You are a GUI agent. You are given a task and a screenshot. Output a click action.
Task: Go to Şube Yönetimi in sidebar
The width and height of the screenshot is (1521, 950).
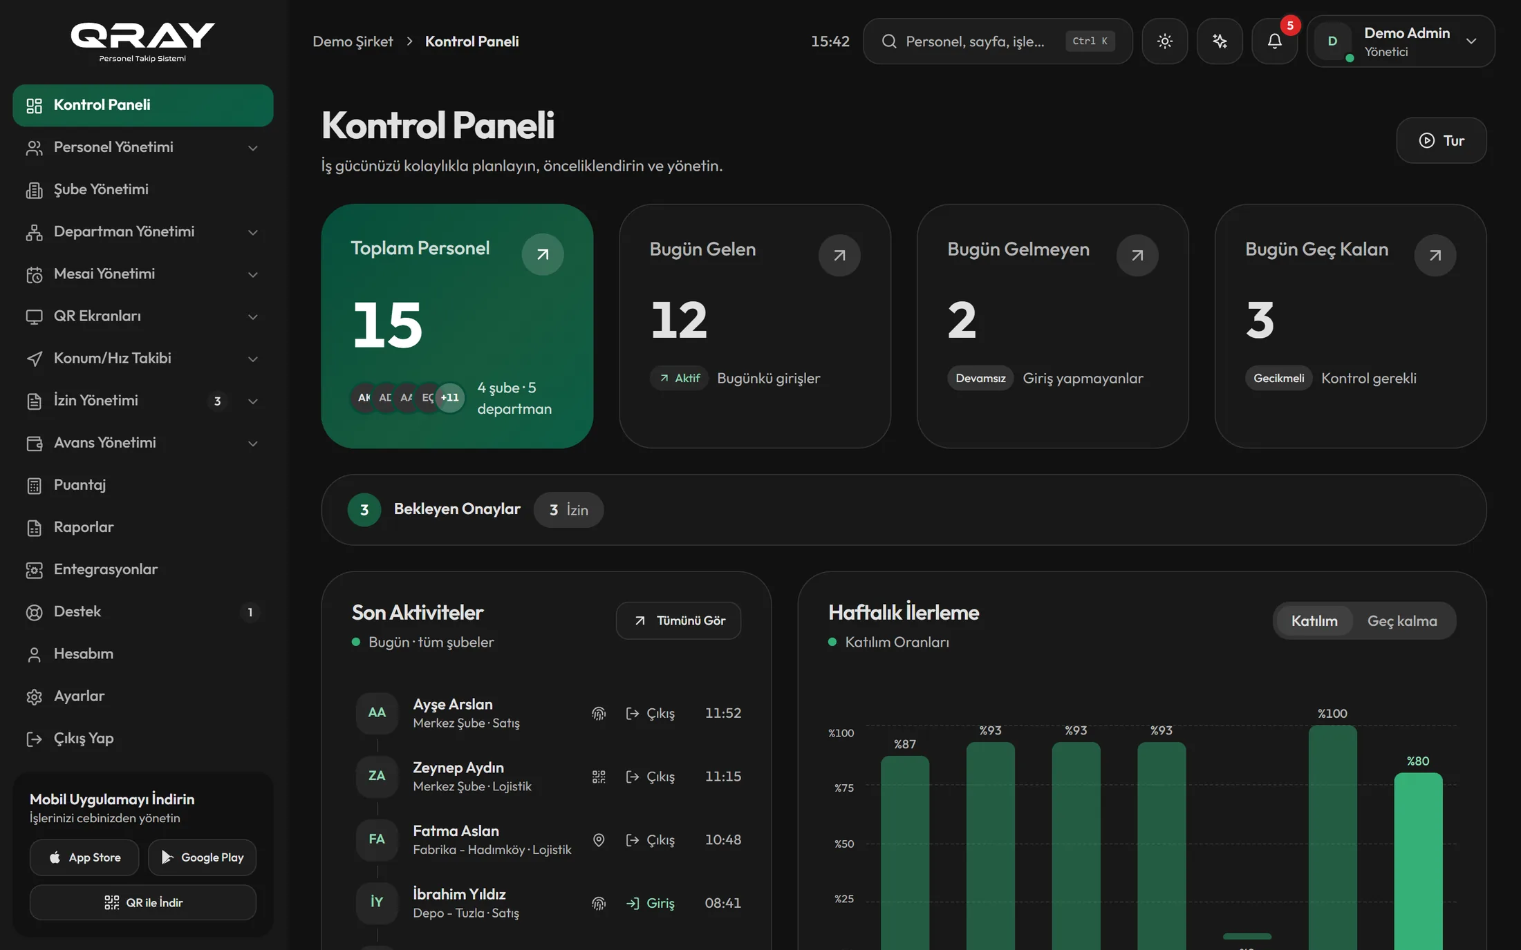[142, 189]
